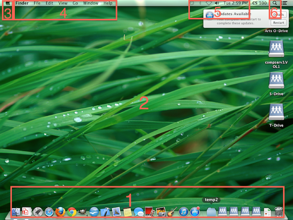Click the Tue 2:59 PM clock
293x220 pixels.
click(235, 3)
